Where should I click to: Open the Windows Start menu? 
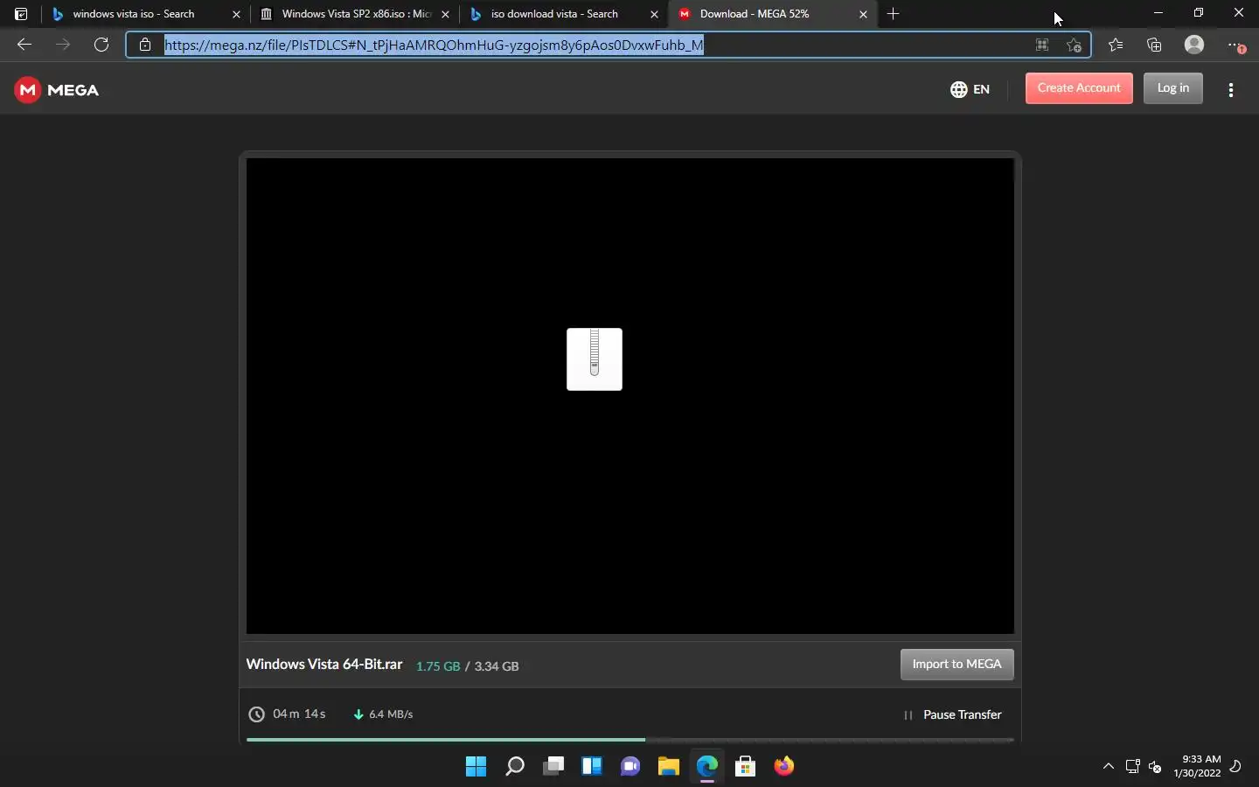click(x=476, y=767)
